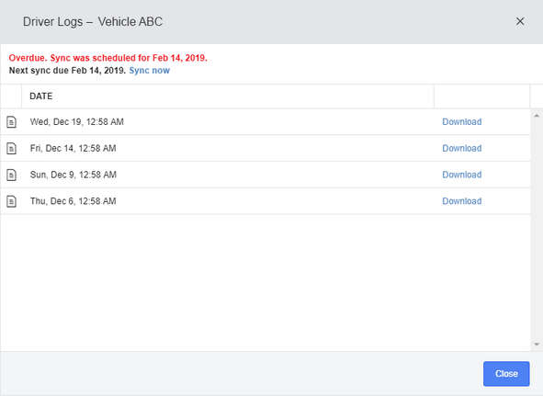The height and width of the screenshot is (396, 543).
Task: Download the Thu, Dec 6 log
Action: point(461,201)
